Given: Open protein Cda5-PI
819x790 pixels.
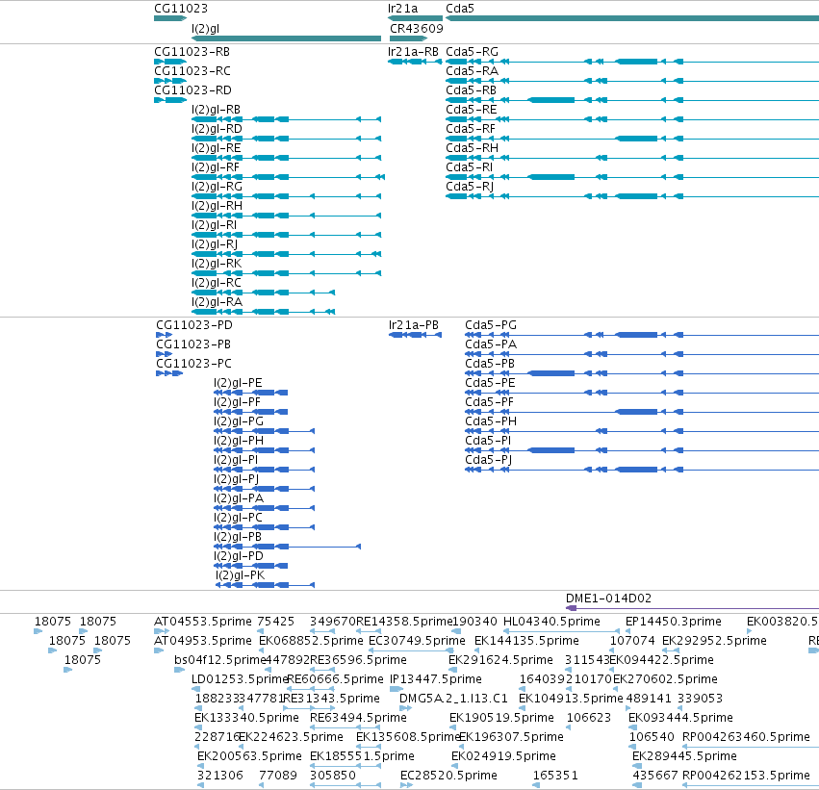Looking at the screenshot, I should pos(642,450).
